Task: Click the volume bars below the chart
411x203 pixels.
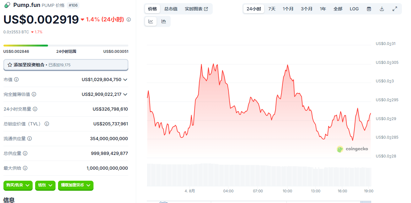Action: coord(259,175)
